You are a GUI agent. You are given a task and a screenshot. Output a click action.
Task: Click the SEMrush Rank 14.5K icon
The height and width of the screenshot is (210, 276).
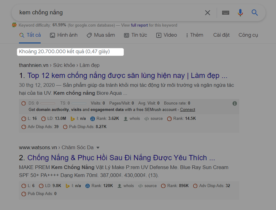[x=169, y=119]
